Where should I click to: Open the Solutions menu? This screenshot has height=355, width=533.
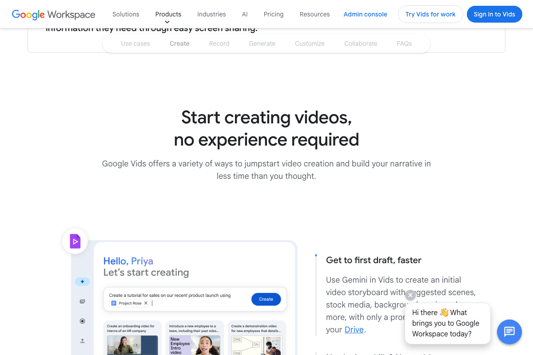126,14
